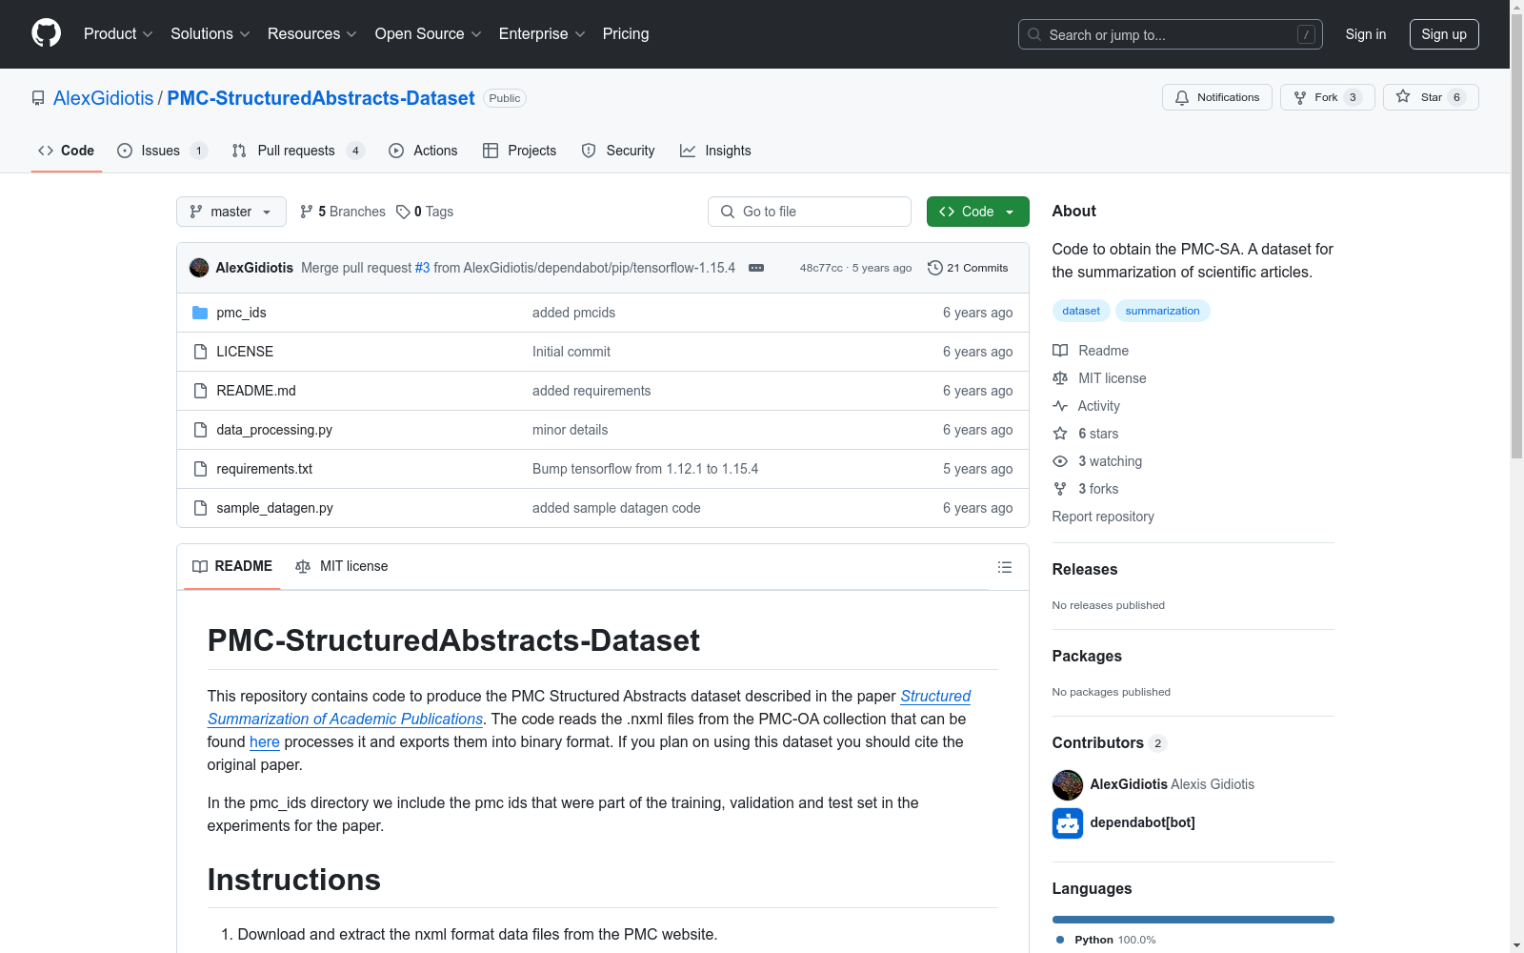Image resolution: width=1524 pixels, height=953 pixels.
Task: Open requirements.txt file
Action: (265, 469)
